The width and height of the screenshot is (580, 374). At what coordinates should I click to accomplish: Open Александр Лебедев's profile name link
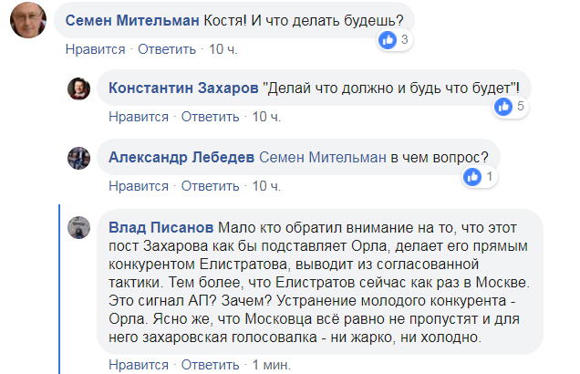point(182,157)
